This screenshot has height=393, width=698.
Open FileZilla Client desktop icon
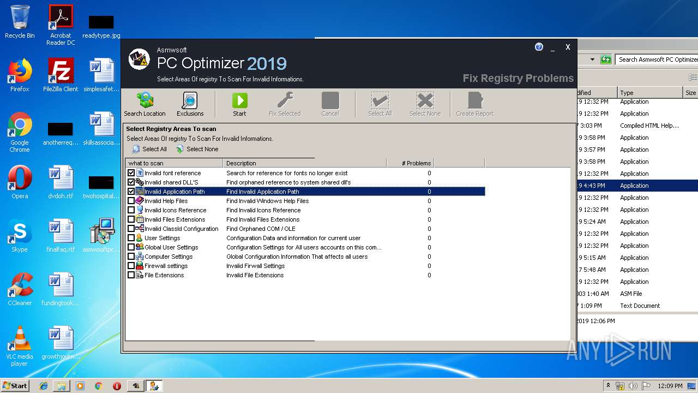click(61, 75)
